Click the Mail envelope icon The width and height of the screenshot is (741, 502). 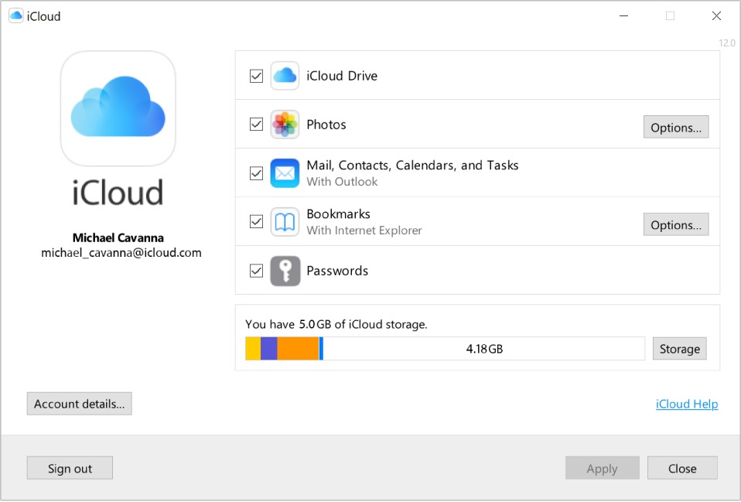point(285,173)
